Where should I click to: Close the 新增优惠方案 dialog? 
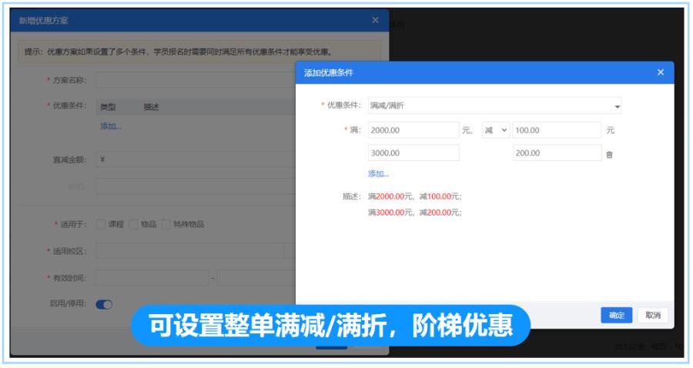coord(375,20)
